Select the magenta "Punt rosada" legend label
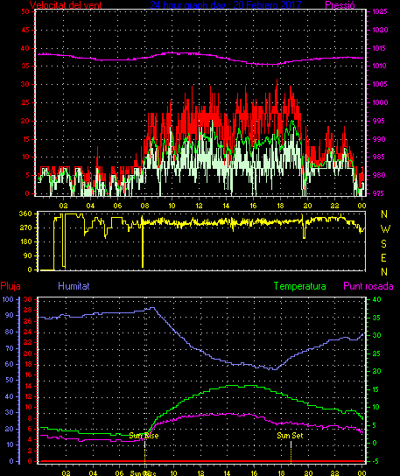This screenshot has height=476, width=400. pos(368,286)
